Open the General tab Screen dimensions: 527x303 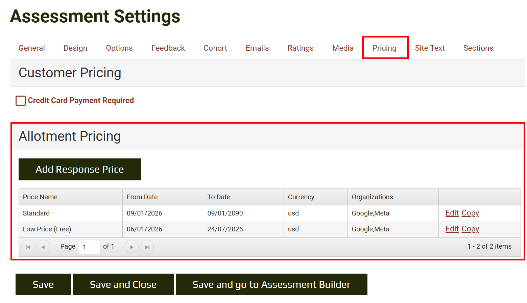coord(32,48)
